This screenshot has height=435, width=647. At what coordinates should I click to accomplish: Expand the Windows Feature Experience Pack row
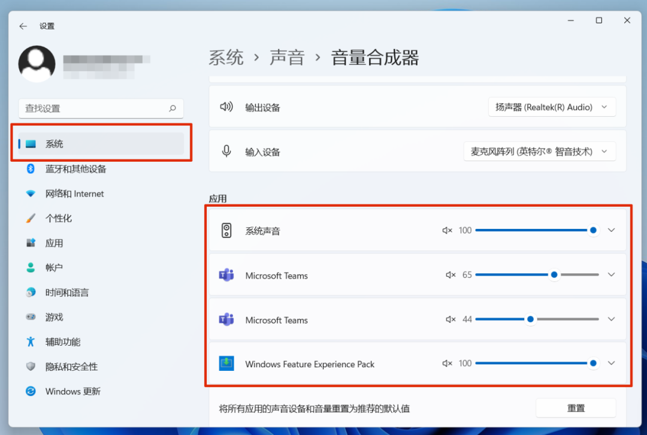[x=612, y=364]
